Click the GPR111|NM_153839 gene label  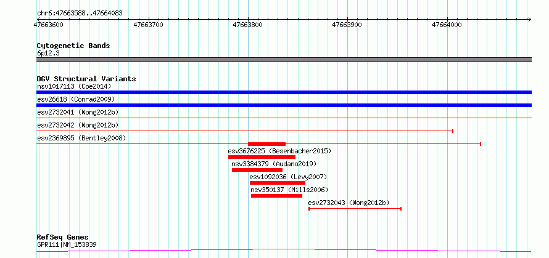pyautogui.click(x=67, y=244)
